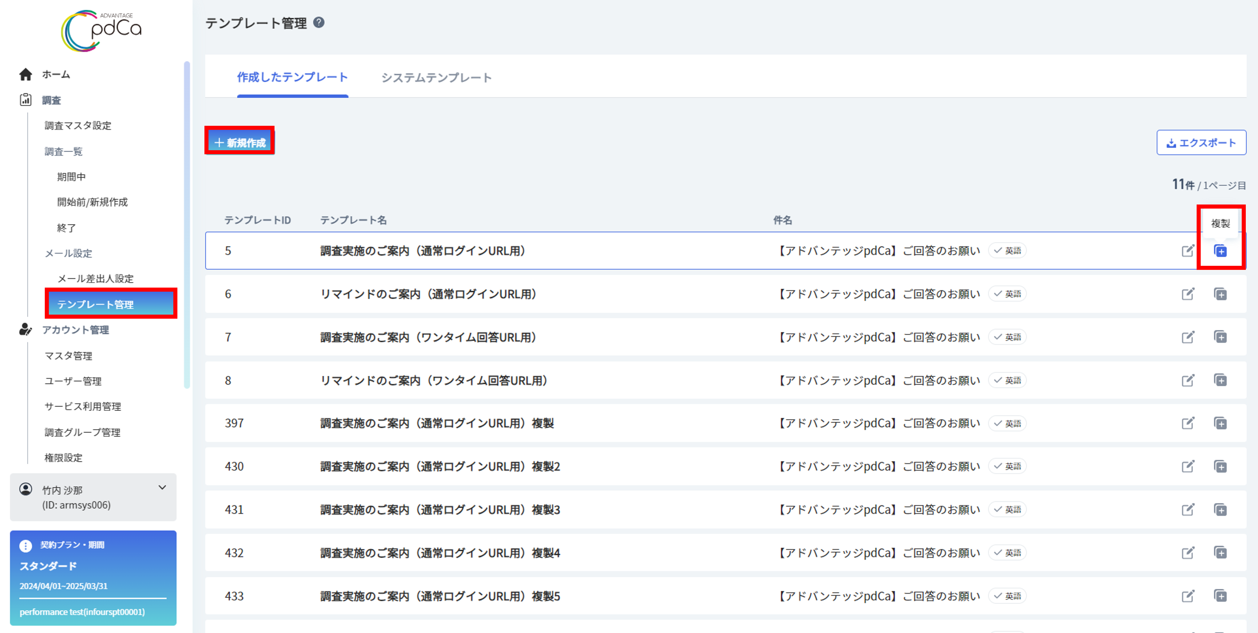Viewport: 1258px width, 633px height.
Task: Click the ＋新規作成 button
Action: tap(240, 142)
